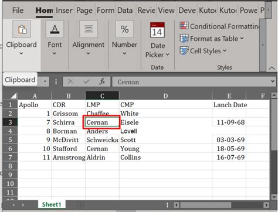Select cell with date 11-09-68

point(229,122)
